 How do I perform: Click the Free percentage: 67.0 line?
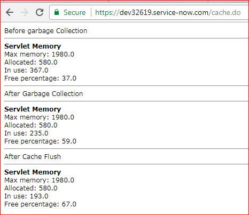(x=40, y=204)
